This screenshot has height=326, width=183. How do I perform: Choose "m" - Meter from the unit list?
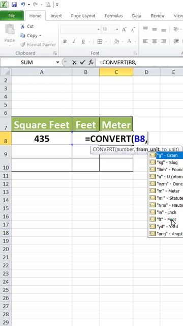pyautogui.click(x=166, y=191)
